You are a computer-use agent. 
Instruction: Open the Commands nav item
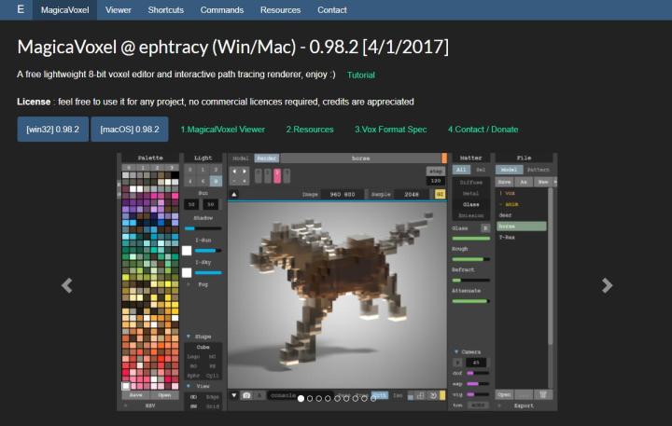[222, 10]
